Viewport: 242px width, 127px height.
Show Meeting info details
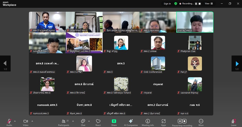click(x=148, y=121)
